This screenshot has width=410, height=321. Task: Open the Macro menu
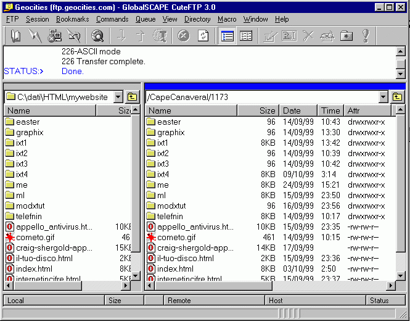pyautogui.click(x=227, y=19)
